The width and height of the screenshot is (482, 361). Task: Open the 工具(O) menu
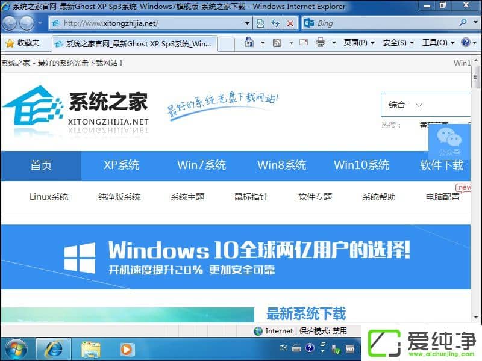[x=435, y=42]
